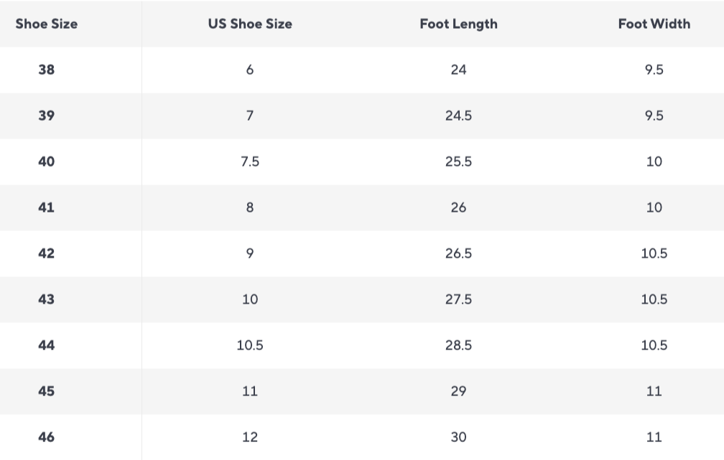
Task: Click shoe size 46 row label
Action: click(47, 437)
